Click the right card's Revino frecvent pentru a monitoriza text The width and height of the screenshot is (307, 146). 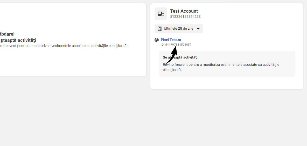[x=221, y=67]
